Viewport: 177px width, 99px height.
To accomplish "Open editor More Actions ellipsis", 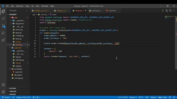I will (174, 10).
